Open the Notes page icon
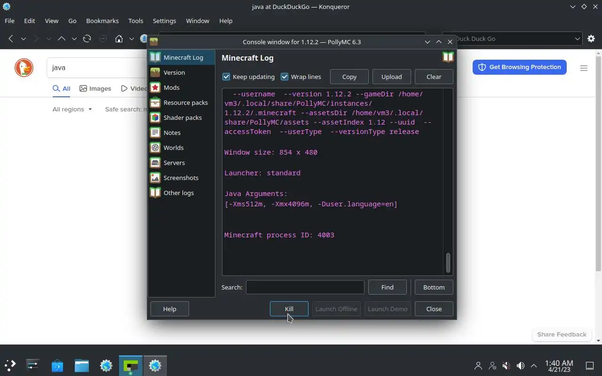602x376 pixels. tap(155, 133)
